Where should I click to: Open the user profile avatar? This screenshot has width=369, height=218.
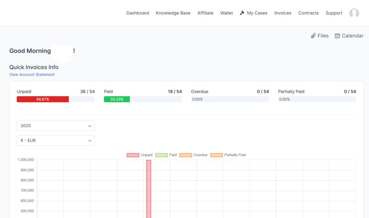click(x=354, y=13)
